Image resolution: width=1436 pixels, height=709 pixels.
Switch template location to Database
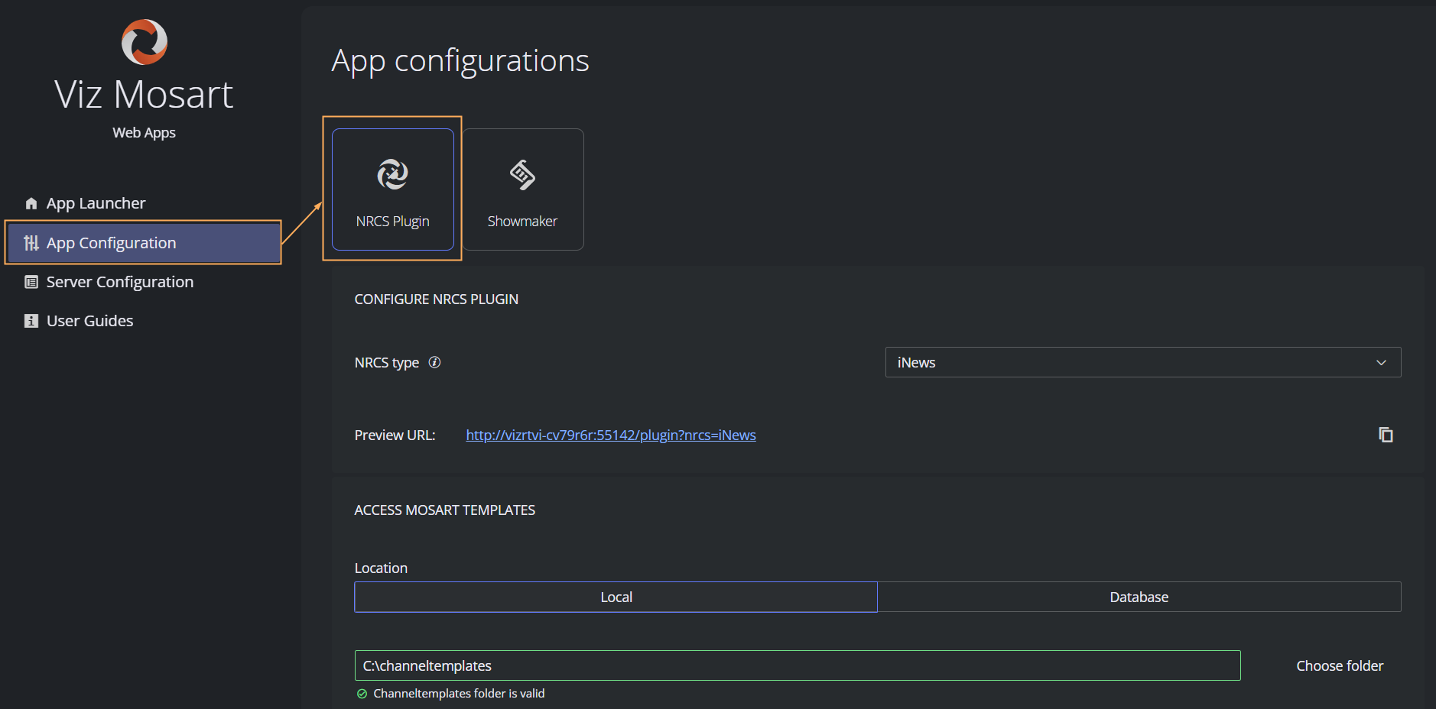(x=1139, y=597)
